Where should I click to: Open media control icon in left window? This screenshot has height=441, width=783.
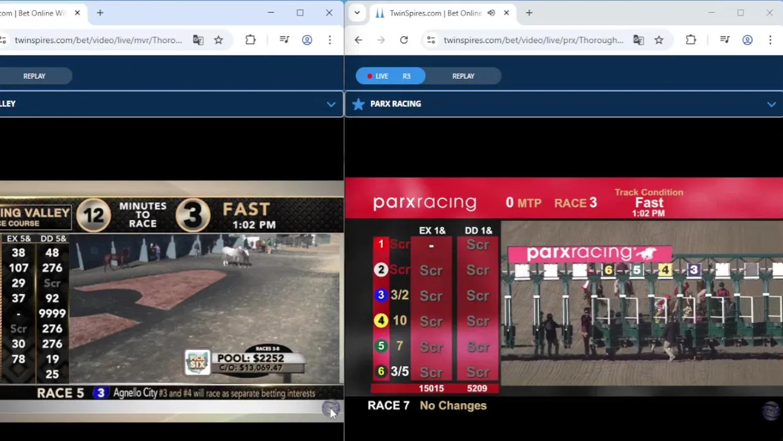click(x=284, y=40)
